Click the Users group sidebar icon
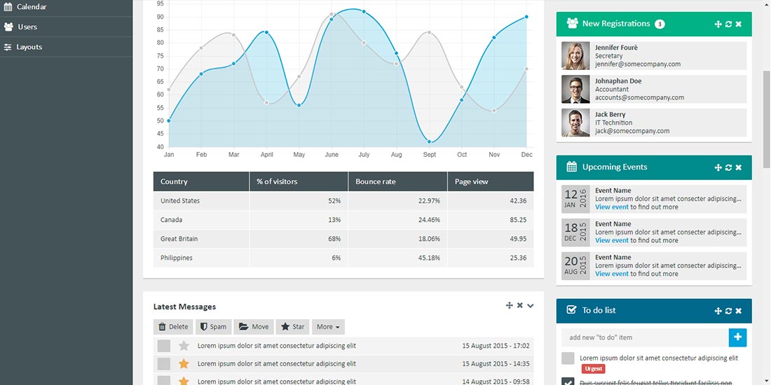The image size is (771, 385). [8, 27]
